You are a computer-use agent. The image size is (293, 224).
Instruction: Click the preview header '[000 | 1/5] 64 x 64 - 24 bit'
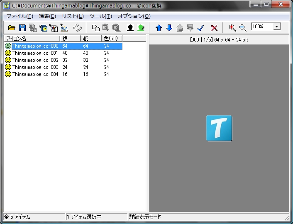tap(219, 40)
